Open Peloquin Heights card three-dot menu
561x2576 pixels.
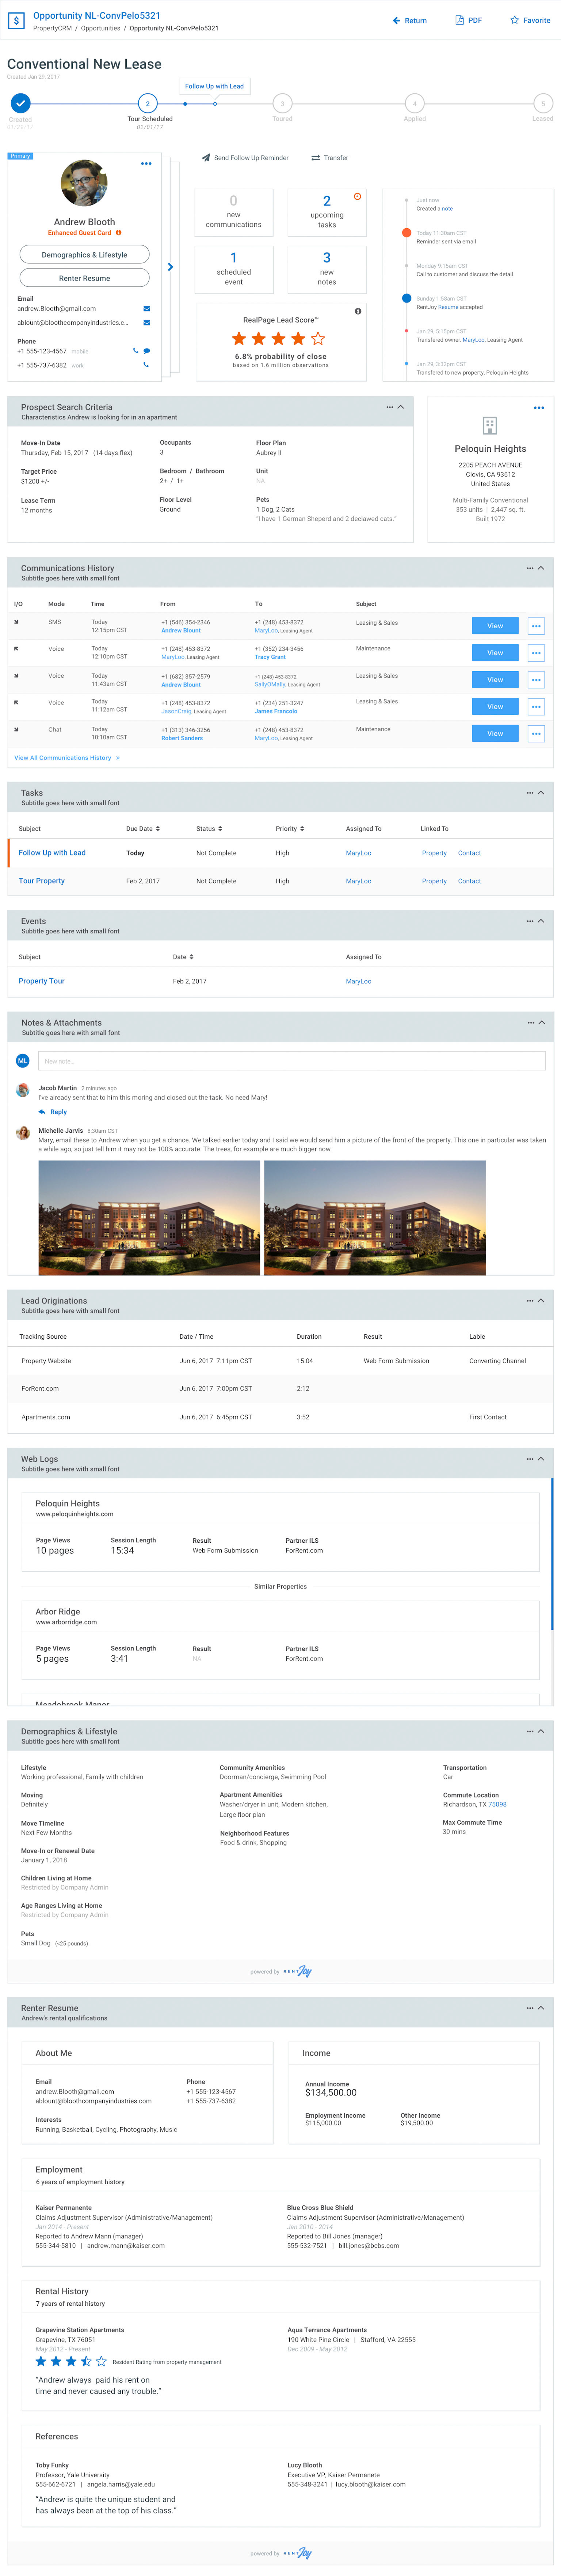[539, 408]
